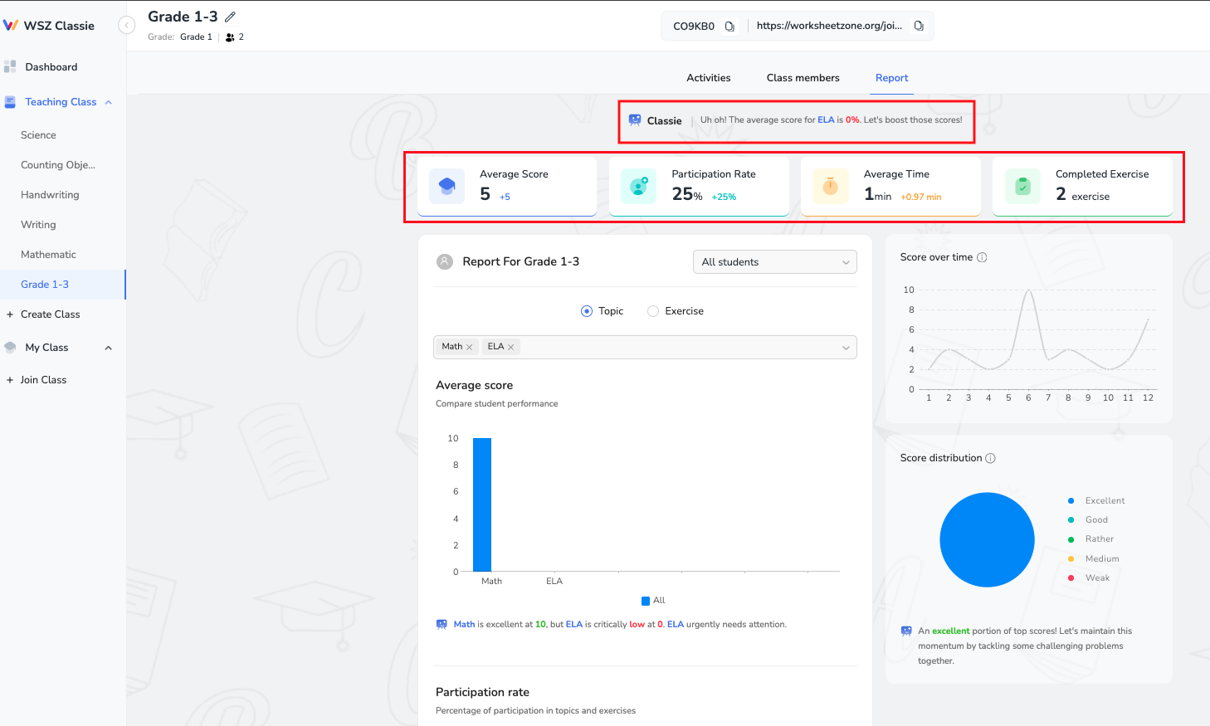Switch to the Class members tab
Viewport: 1210px width, 726px height.
click(x=803, y=77)
